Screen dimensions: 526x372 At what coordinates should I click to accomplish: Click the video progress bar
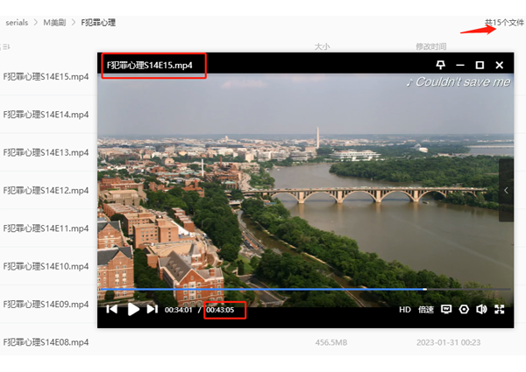263,289
